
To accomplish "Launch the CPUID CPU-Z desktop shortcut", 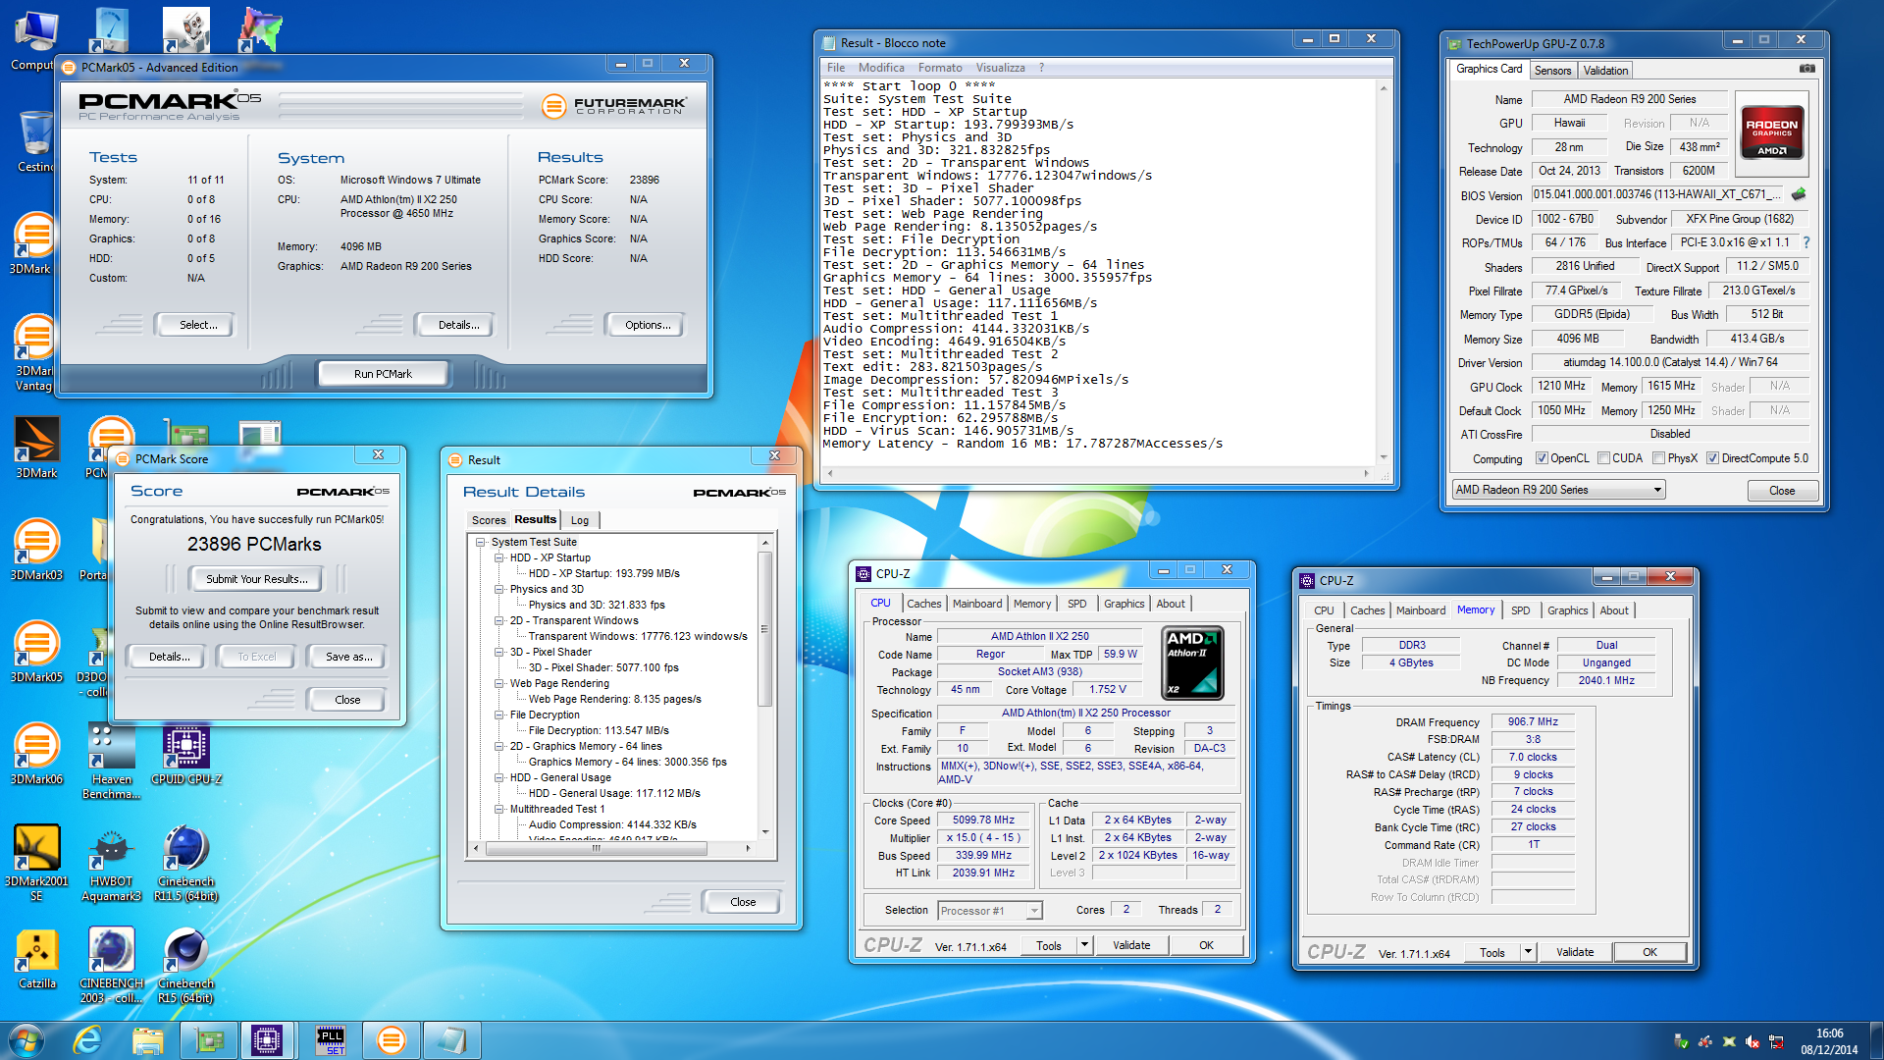I will (186, 754).
